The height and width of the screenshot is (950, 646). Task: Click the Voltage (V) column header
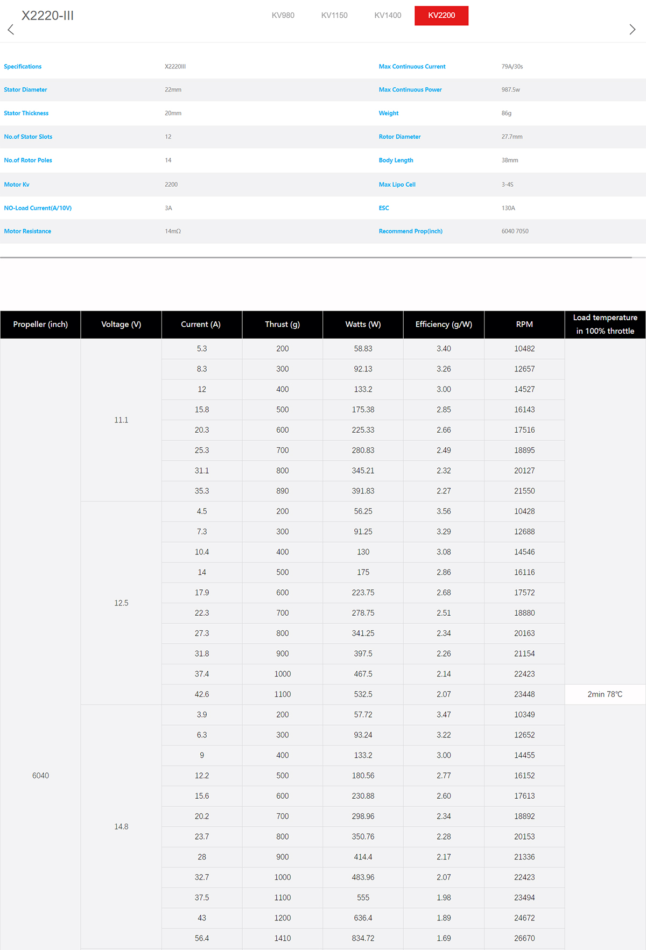click(121, 325)
